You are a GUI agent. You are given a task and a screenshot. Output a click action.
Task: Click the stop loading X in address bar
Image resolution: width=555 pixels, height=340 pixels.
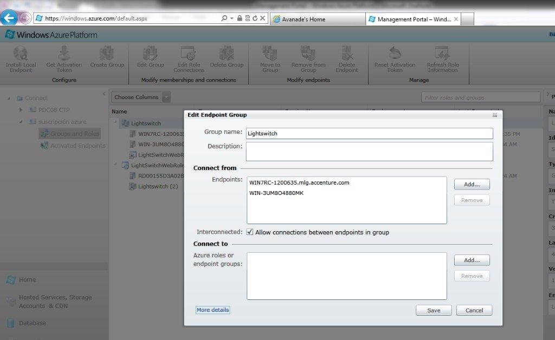(x=263, y=18)
